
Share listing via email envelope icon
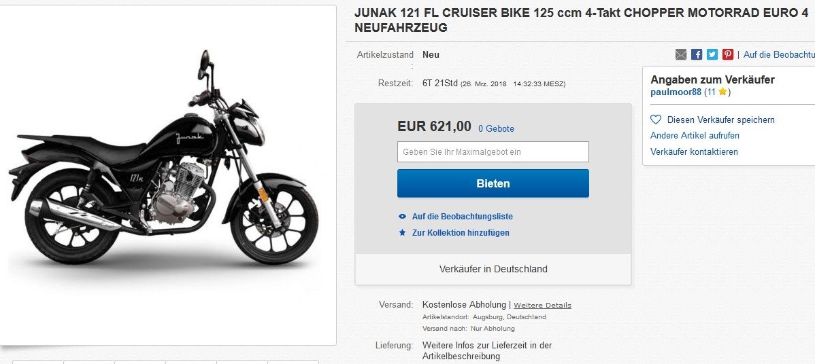coord(681,54)
